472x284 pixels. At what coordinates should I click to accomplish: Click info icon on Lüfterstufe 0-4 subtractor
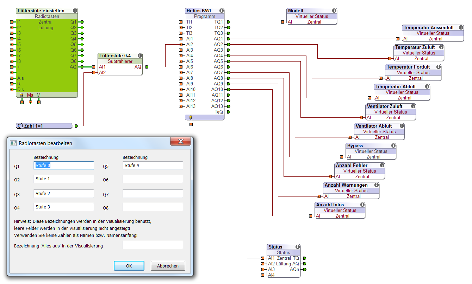(140, 56)
